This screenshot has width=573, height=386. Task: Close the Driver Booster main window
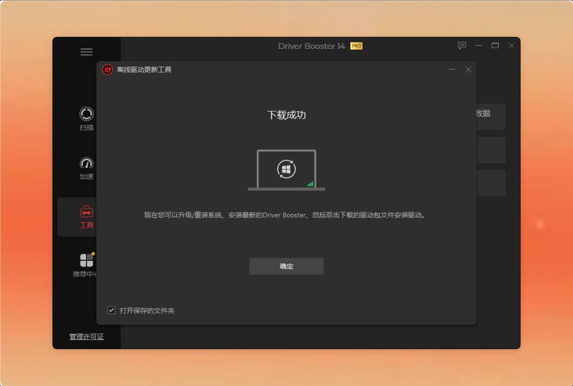[512, 46]
